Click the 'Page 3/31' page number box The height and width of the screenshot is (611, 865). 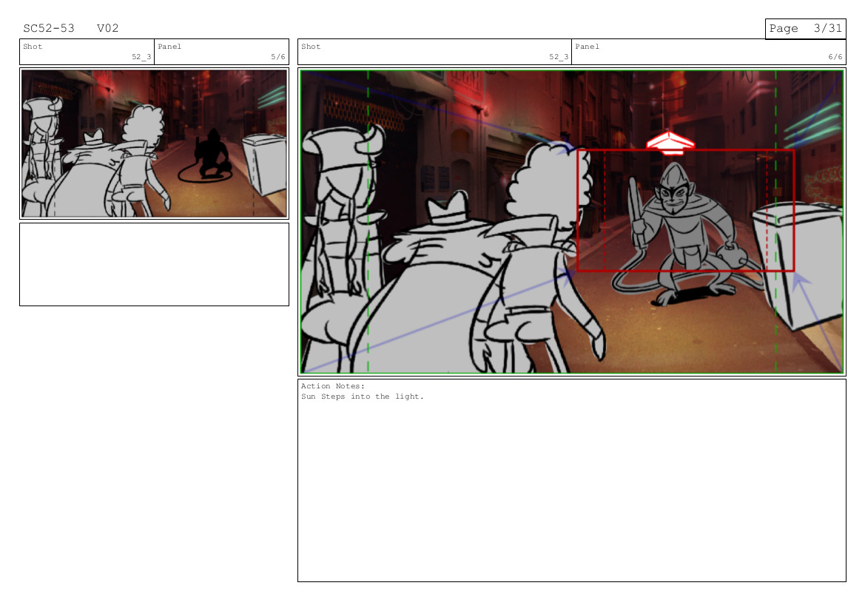pos(805,29)
